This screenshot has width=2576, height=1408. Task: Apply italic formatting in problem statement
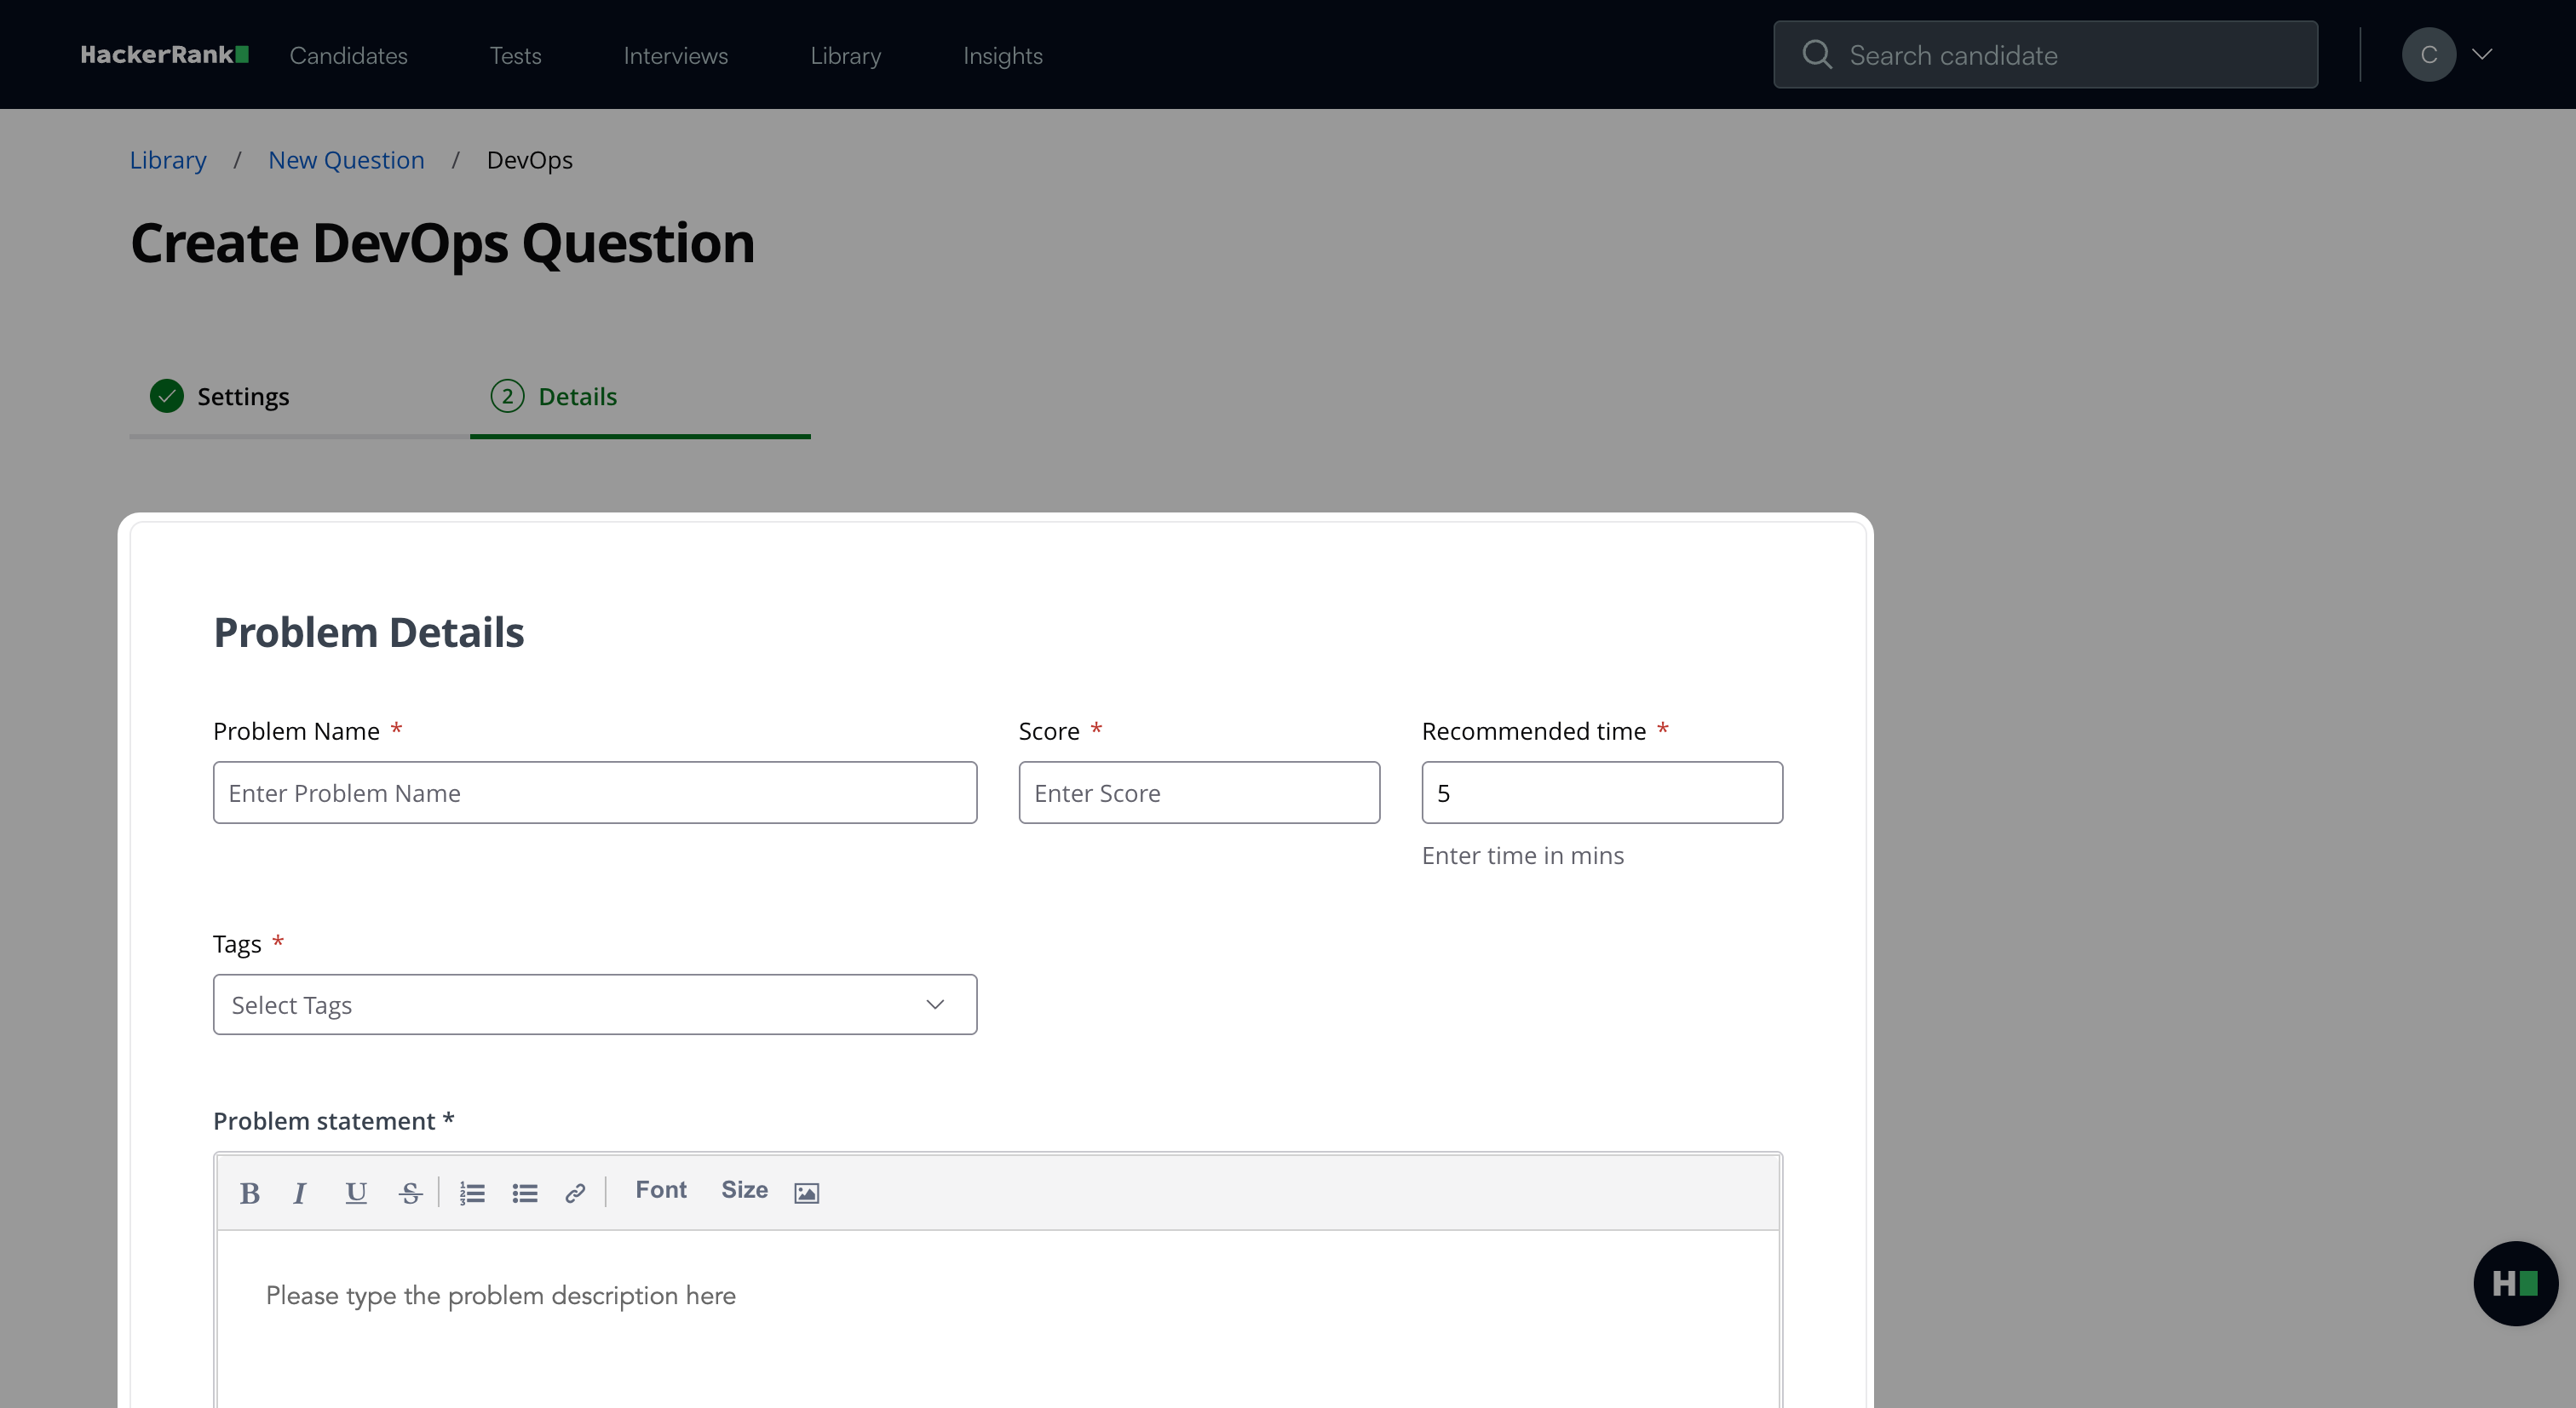(299, 1193)
